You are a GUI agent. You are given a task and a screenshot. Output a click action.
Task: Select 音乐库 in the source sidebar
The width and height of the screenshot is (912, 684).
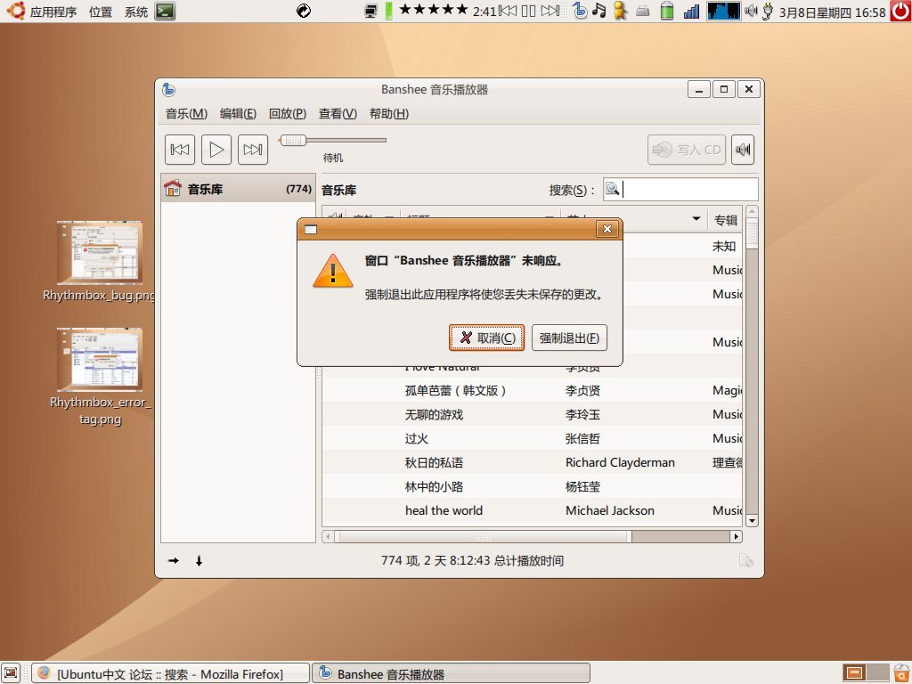tap(238, 189)
